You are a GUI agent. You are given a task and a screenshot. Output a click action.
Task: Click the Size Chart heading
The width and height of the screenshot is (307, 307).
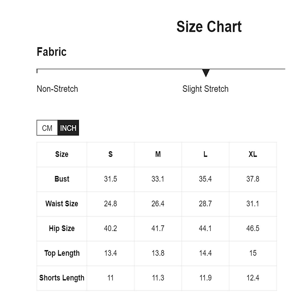point(209,27)
